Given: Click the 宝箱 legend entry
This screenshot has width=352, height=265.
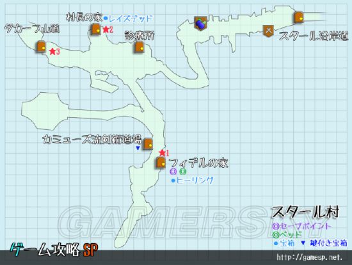Looking at the screenshot, I should click(284, 243).
